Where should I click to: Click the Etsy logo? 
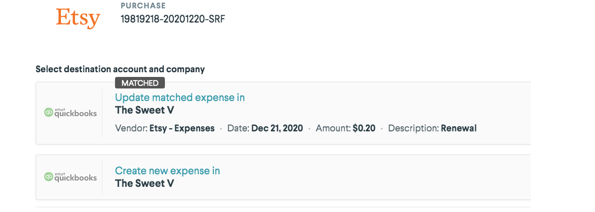pyautogui.click(x=78, y=18)
